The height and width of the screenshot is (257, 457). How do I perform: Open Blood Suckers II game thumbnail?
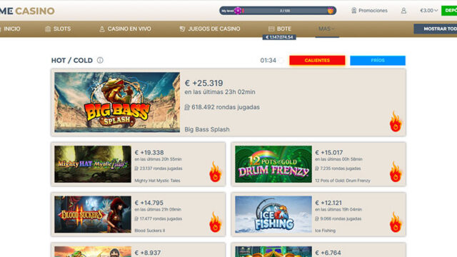[x=93, y=214]
